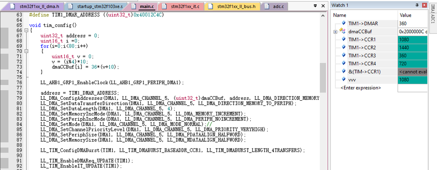The height and width of the screenshot is (170, 437).
Task: Click the LL_DMA_SetDataLength call
Action: tap(108, 109)
